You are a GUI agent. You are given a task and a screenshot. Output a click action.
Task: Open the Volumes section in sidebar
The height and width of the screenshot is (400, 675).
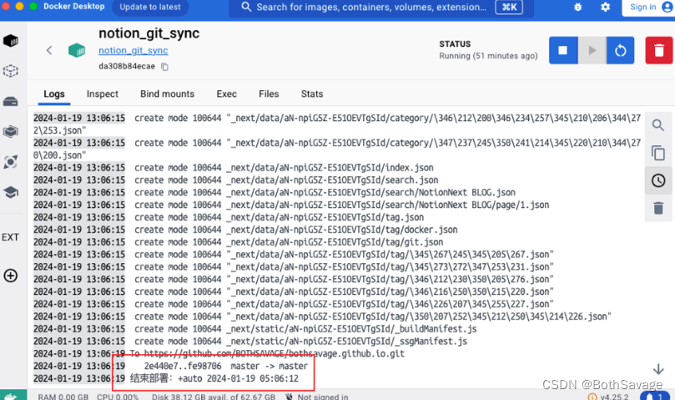pyautogui.click(x=11, y=102)
